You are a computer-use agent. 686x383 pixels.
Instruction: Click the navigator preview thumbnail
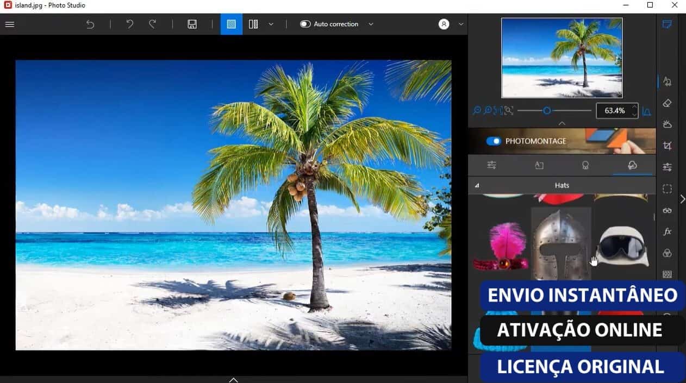click(562, 58)
